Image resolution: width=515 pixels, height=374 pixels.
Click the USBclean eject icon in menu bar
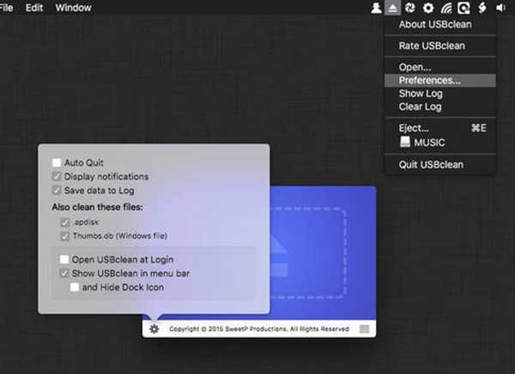click(392, 8)
